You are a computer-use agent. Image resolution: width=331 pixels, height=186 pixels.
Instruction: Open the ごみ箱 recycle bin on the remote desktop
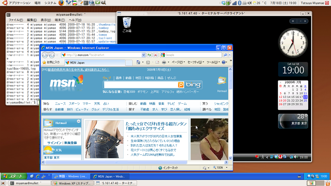127,25
